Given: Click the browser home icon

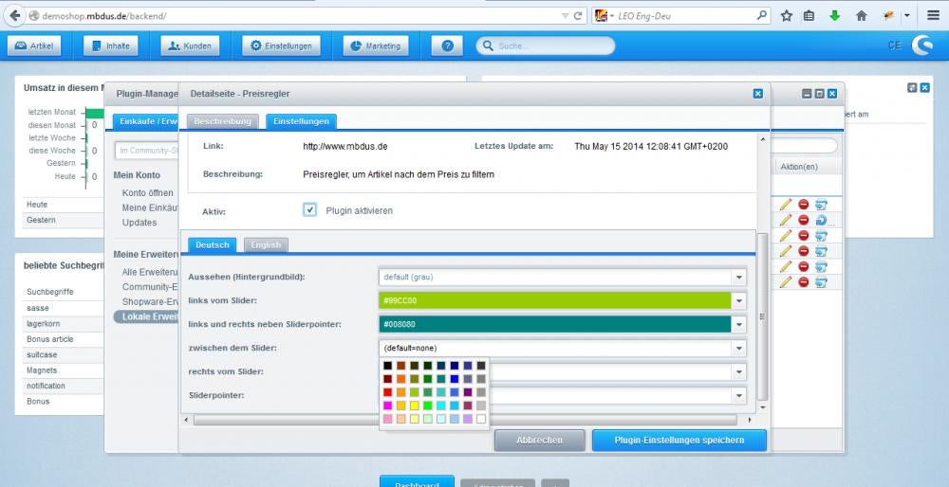Looking at the screenshot, I should [x=862, y=16].
